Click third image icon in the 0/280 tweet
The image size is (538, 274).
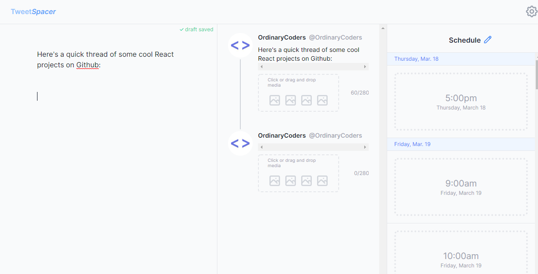(x=306, y=181)
